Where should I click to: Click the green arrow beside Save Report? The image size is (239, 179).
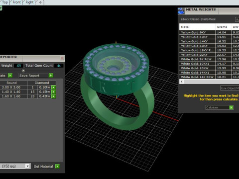click(x=51, y=76)
